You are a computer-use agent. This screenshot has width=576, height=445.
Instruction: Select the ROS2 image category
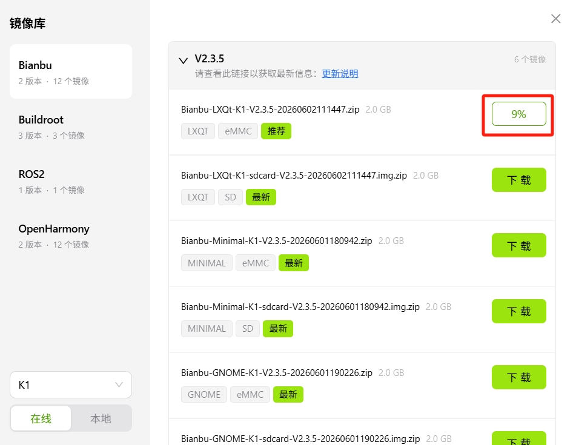pyautogui.click(x=71, y=180)
